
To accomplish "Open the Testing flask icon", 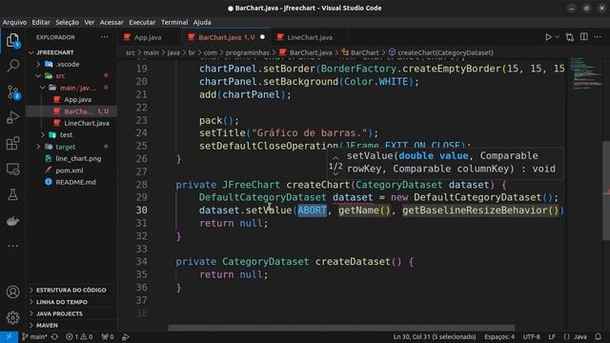I will pos(12,194).
